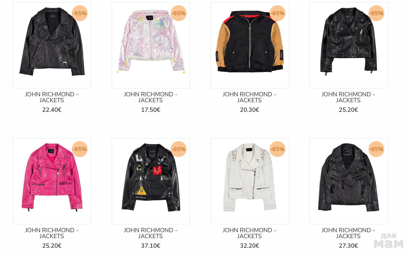Image resolution: width=410 pixels, height=254 pixels.
Task: Open the black jacket with tan sleeves
Action: point(250,45)
